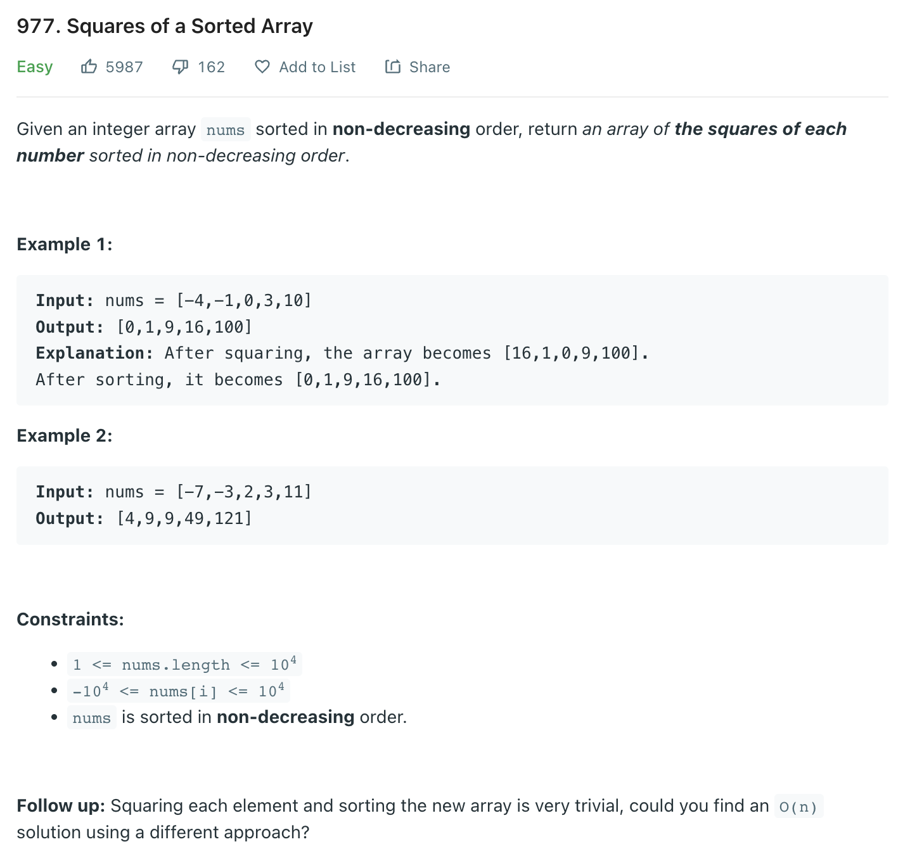The width and height of the screenshot is (910, 863).
Task: Click the heart Add to List icon
Action: (262, 67)
